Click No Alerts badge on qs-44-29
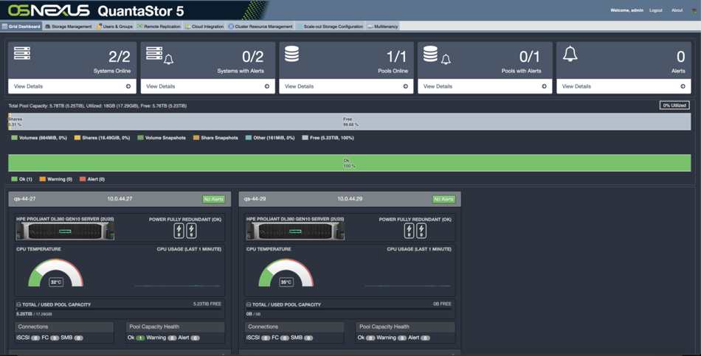This screenshot has width=701, height=356. click(443, 199)
